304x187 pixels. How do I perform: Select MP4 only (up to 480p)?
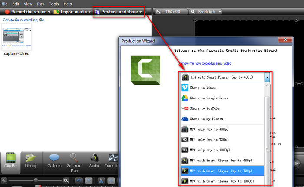pos(222,129)
